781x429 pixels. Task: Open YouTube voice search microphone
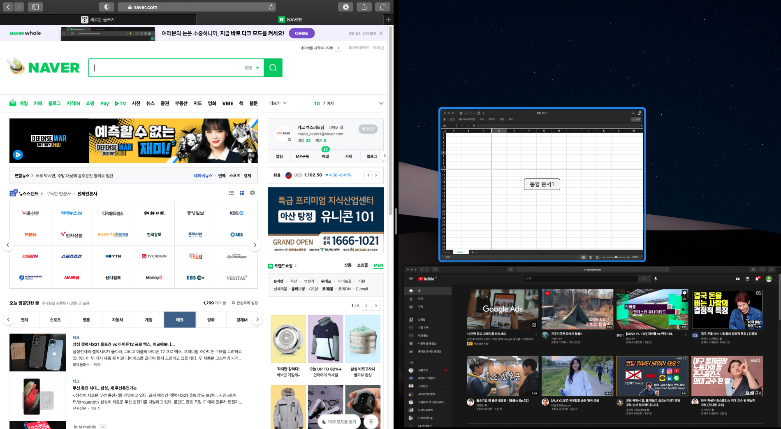656,279
